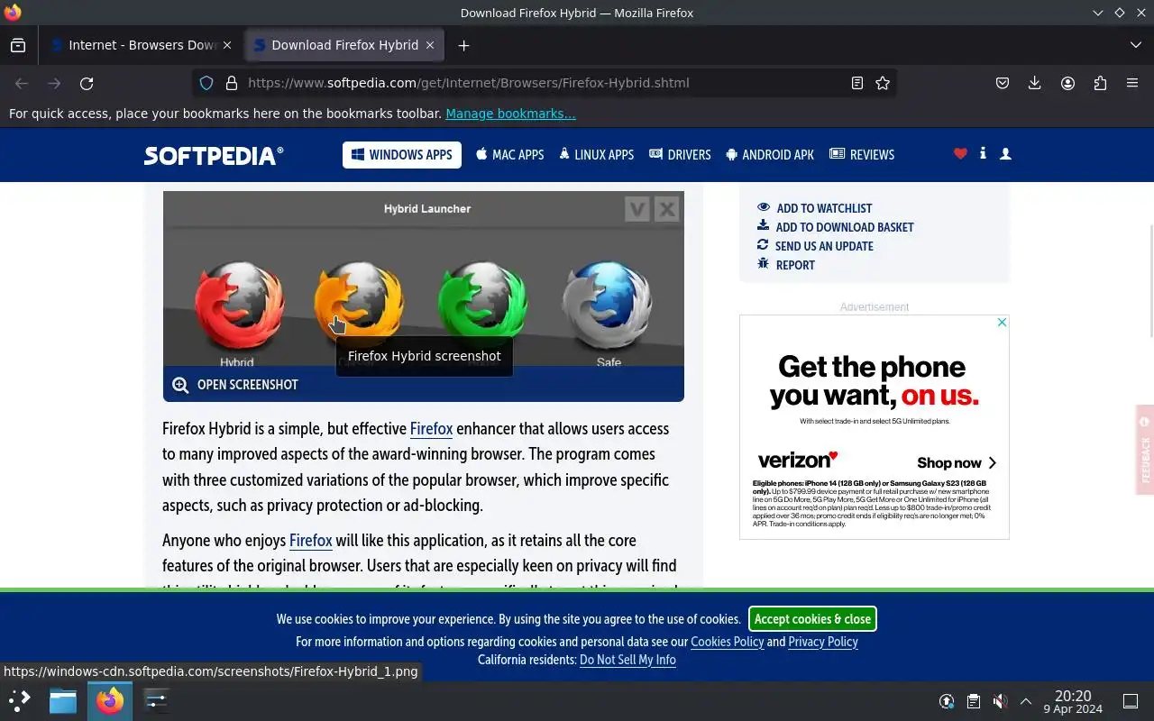View site security padlock info
The image size is (1154, 721).
coord(232,83)
